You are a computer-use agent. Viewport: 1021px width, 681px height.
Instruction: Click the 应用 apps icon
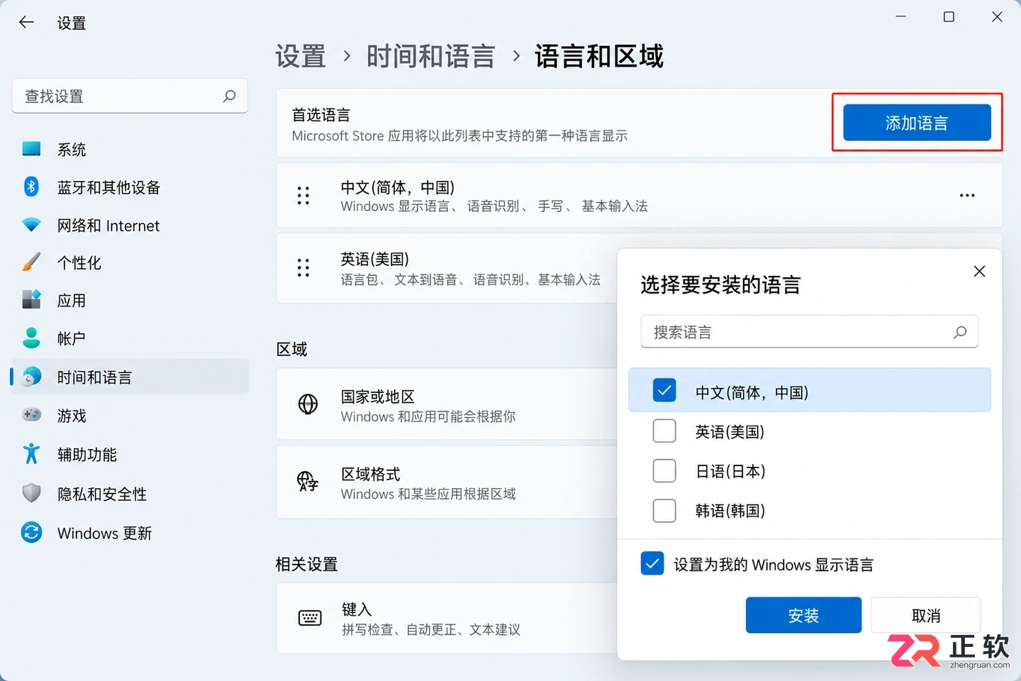[31, 300]
